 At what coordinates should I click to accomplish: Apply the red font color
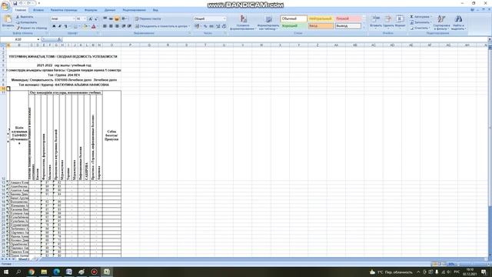94,26
